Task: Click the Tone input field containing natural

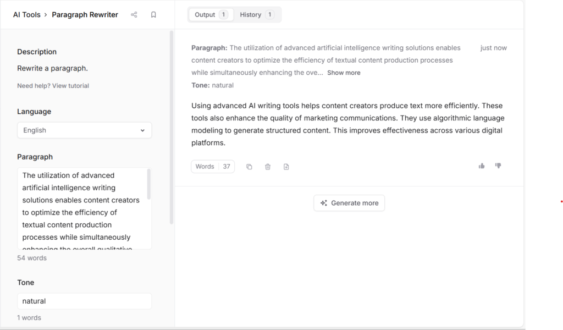Action: 84,301
